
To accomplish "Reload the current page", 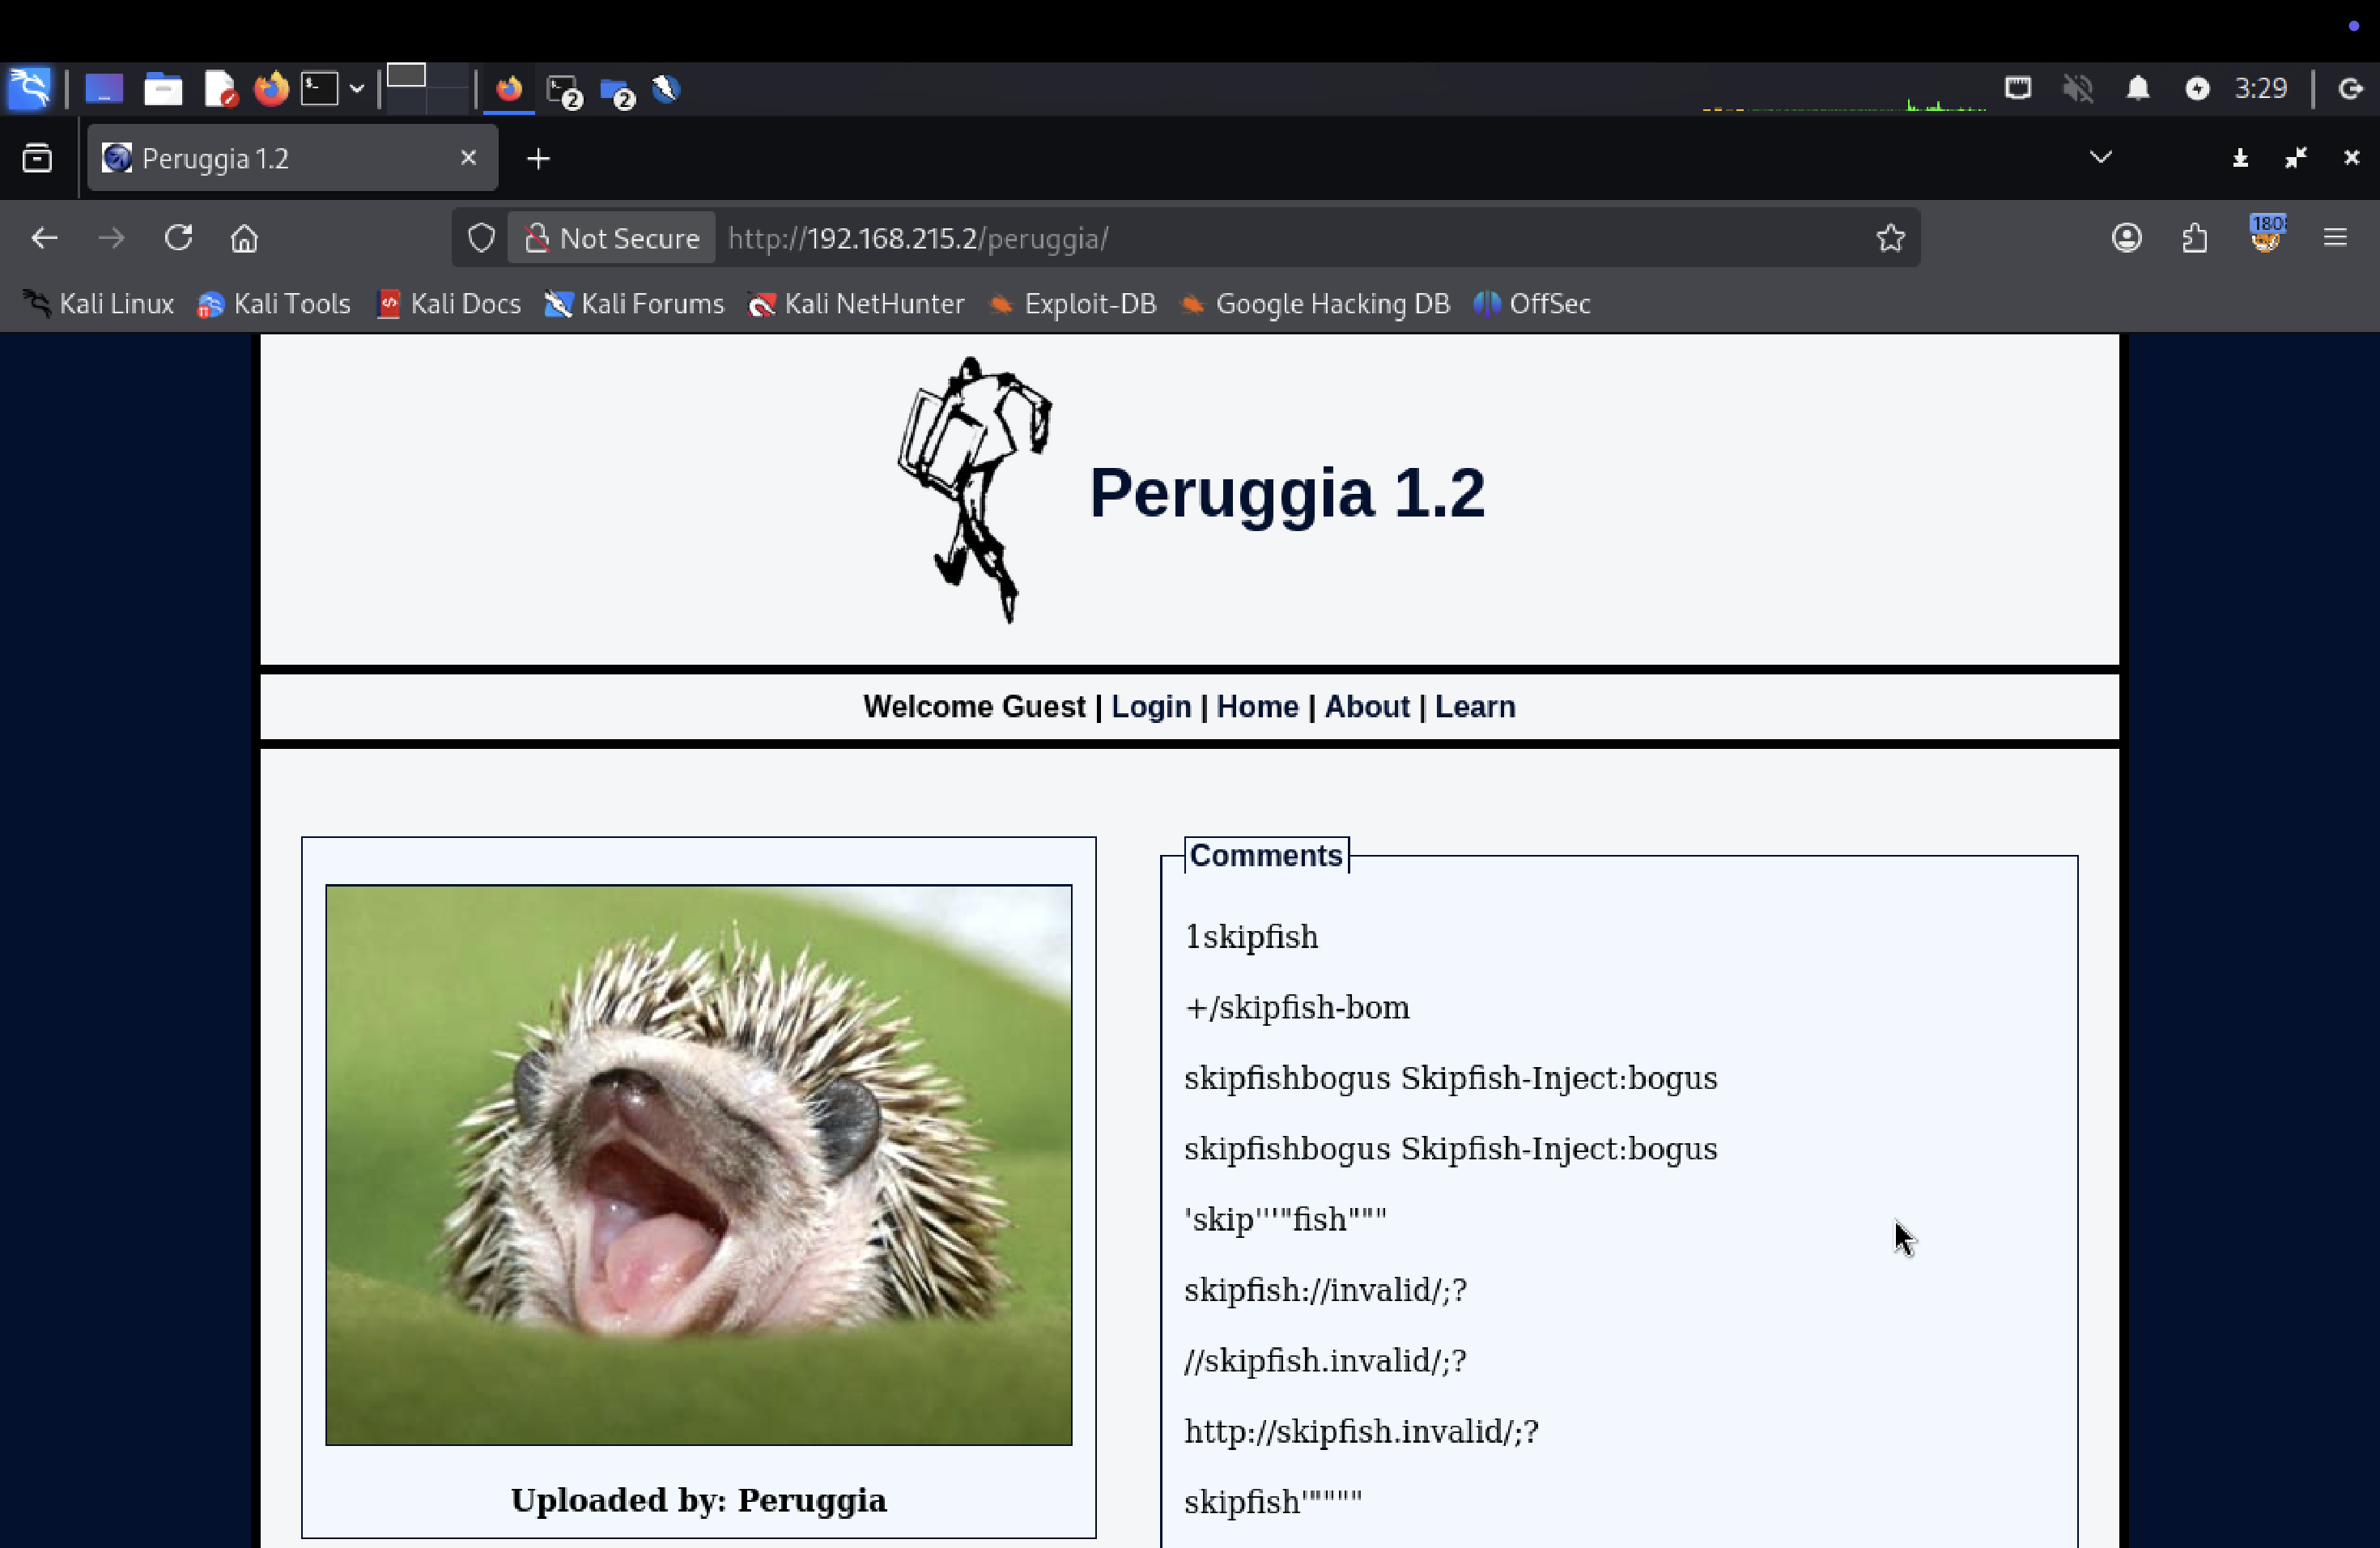I will click(x=178, y=238).
